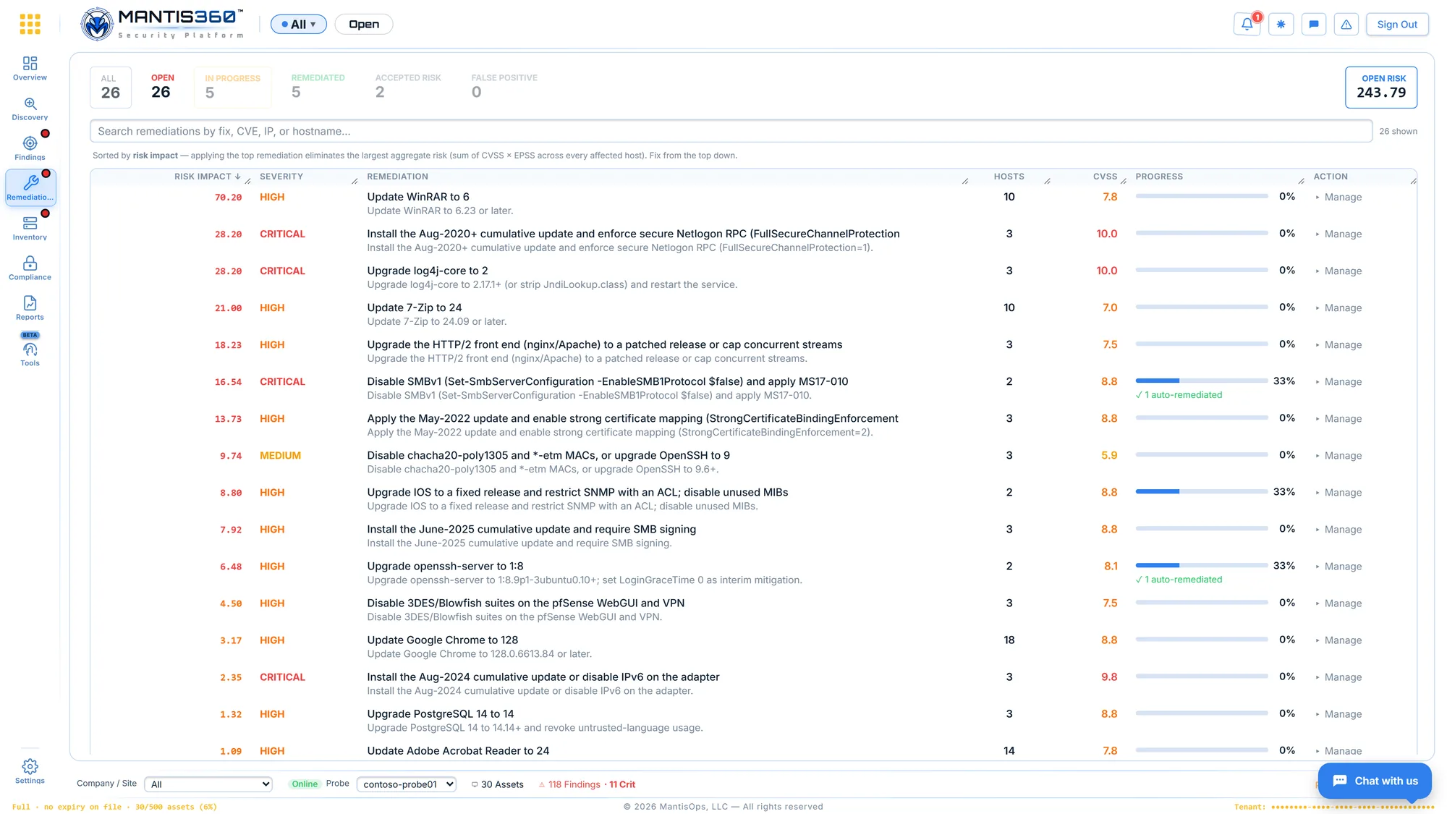Click risk impact value 70.20
The height and width of the screenshot is (814, 1447).
228,198
